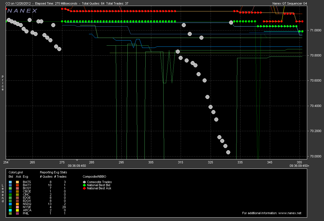Click the National Best Bid green legend marker
The image size is (324, 221).
point(84,185)
